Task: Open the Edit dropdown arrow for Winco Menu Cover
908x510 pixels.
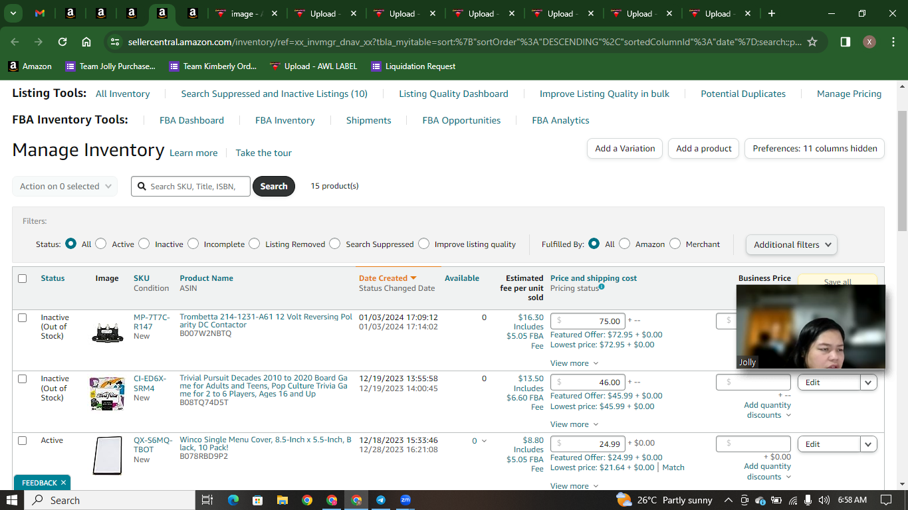Action: click(x=869, y=444)
